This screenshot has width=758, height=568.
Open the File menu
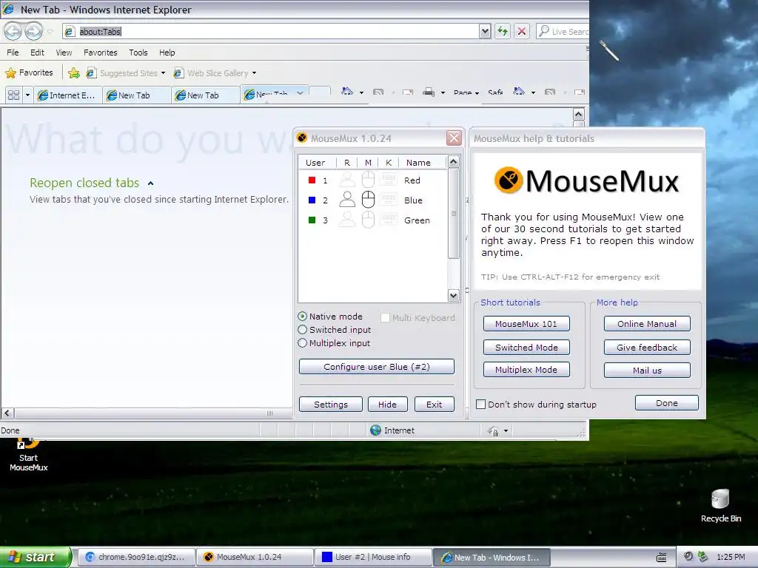13,53
